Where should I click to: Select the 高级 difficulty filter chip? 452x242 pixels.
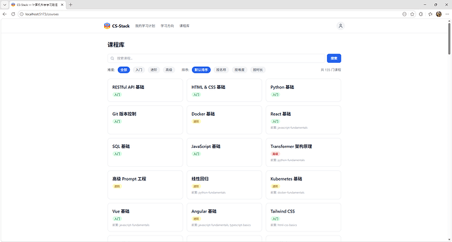[x=169, y=70]
